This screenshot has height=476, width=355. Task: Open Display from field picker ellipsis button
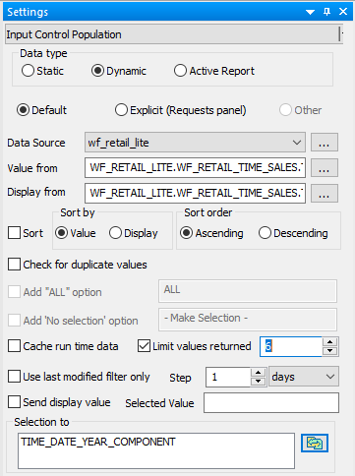[325, 194]
